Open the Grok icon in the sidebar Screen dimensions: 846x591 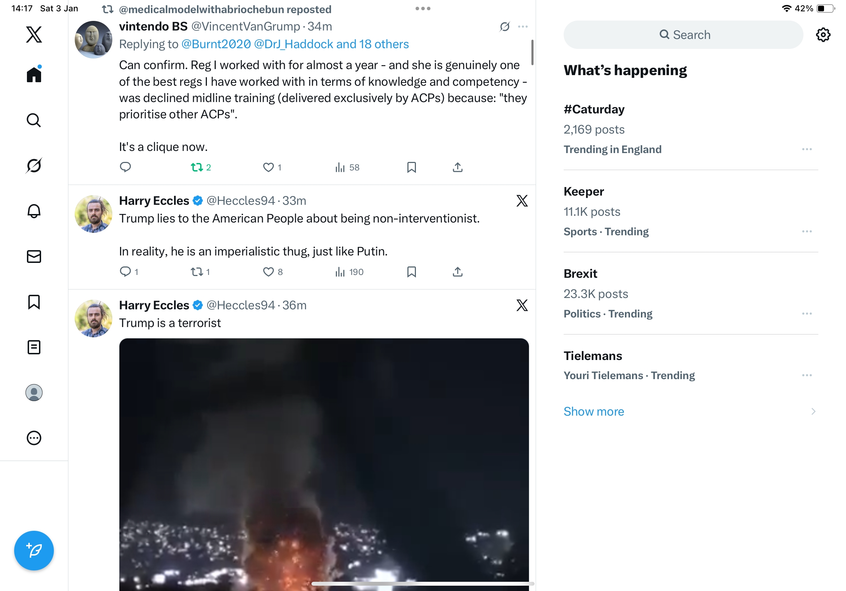point(34,165)
